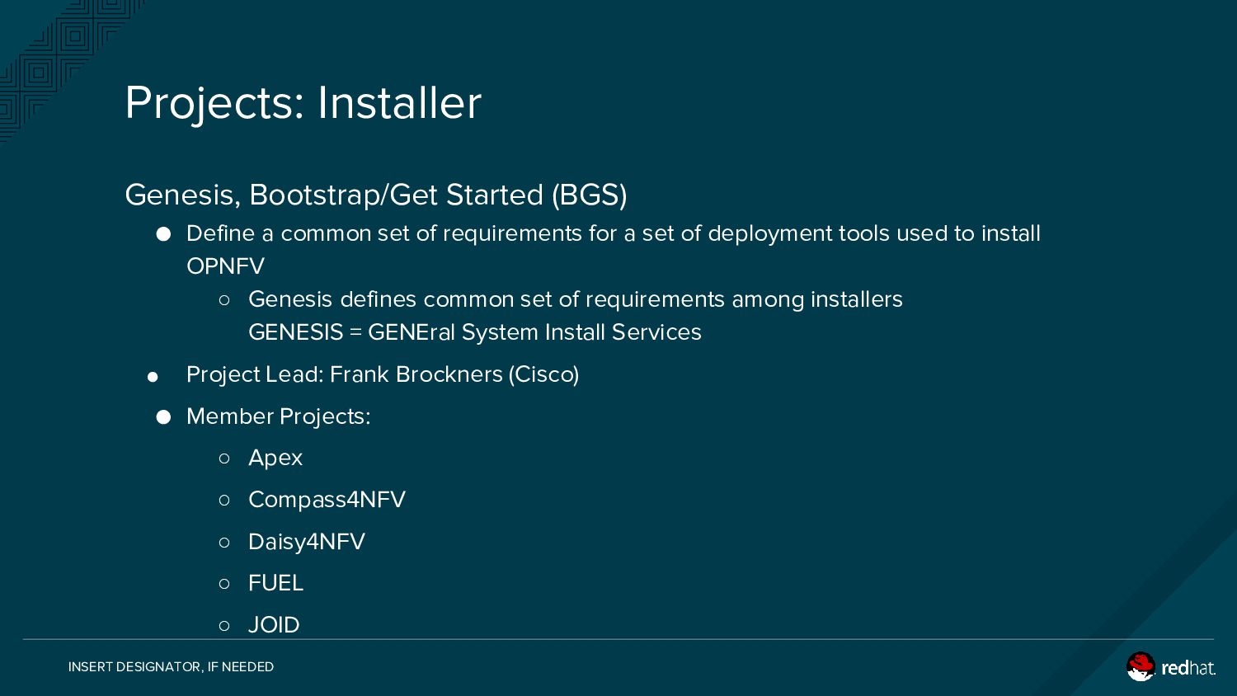Viewport: 1237px width, 696px height.
Task: Click the 'Daisy4NFV' list item
Action: coord(307,542)
